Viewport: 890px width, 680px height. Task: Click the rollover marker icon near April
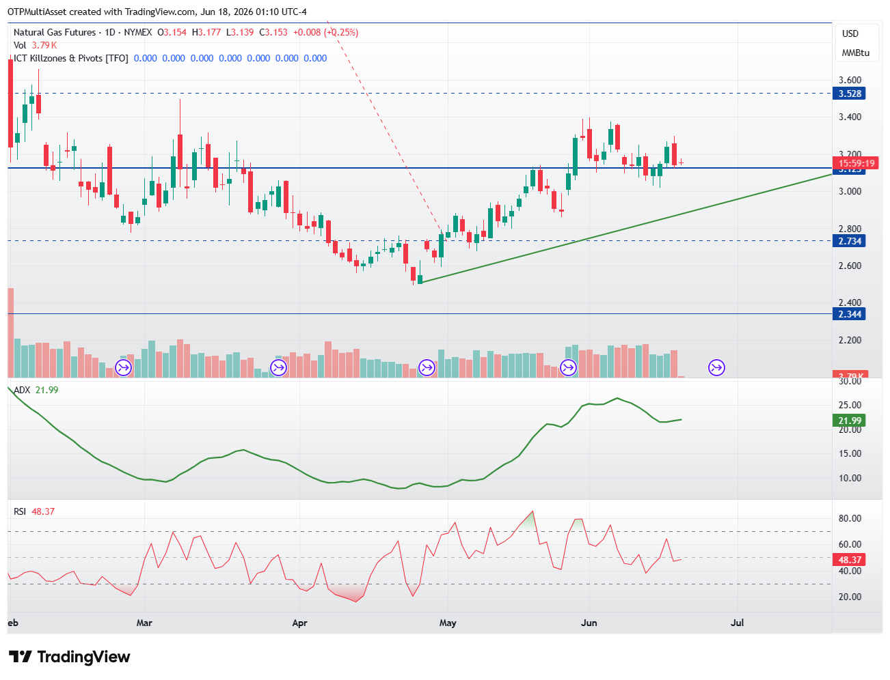[x=278, y=368]
